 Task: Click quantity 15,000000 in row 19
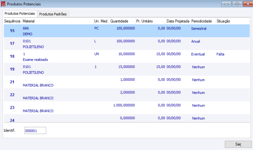[x=126, y=67]
